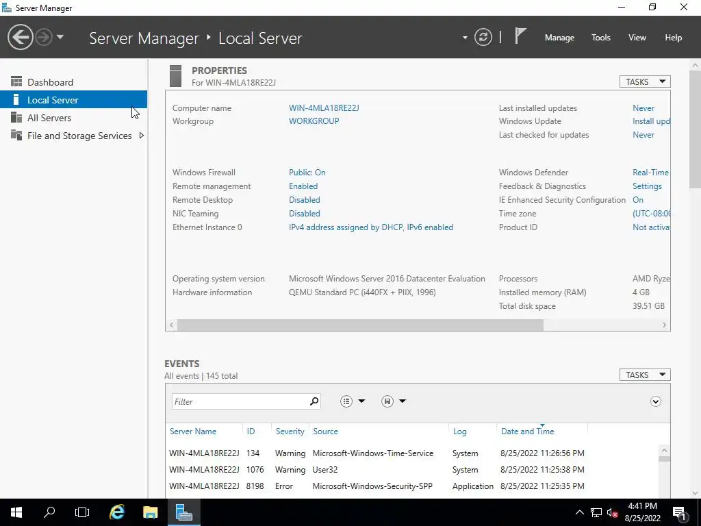
Task: Click left arrow of Properties horizontal scrollbar
Action: pos(172,325)
